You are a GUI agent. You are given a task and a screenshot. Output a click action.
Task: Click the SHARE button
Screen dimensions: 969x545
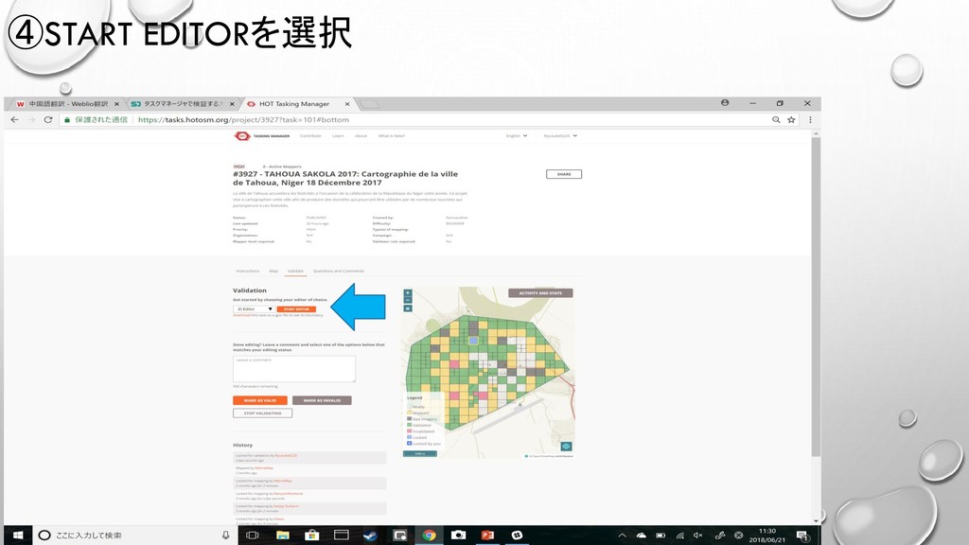coord(564,174)
